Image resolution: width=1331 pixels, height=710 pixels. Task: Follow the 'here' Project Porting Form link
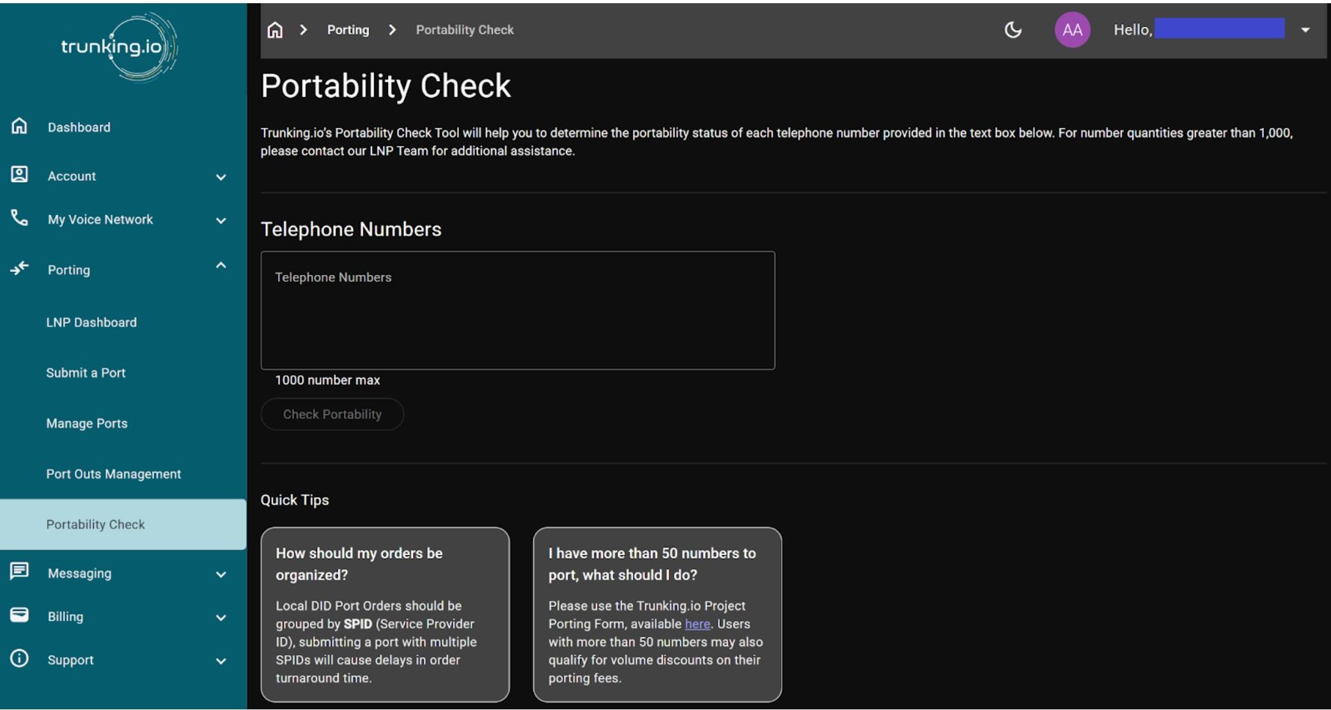697,624
